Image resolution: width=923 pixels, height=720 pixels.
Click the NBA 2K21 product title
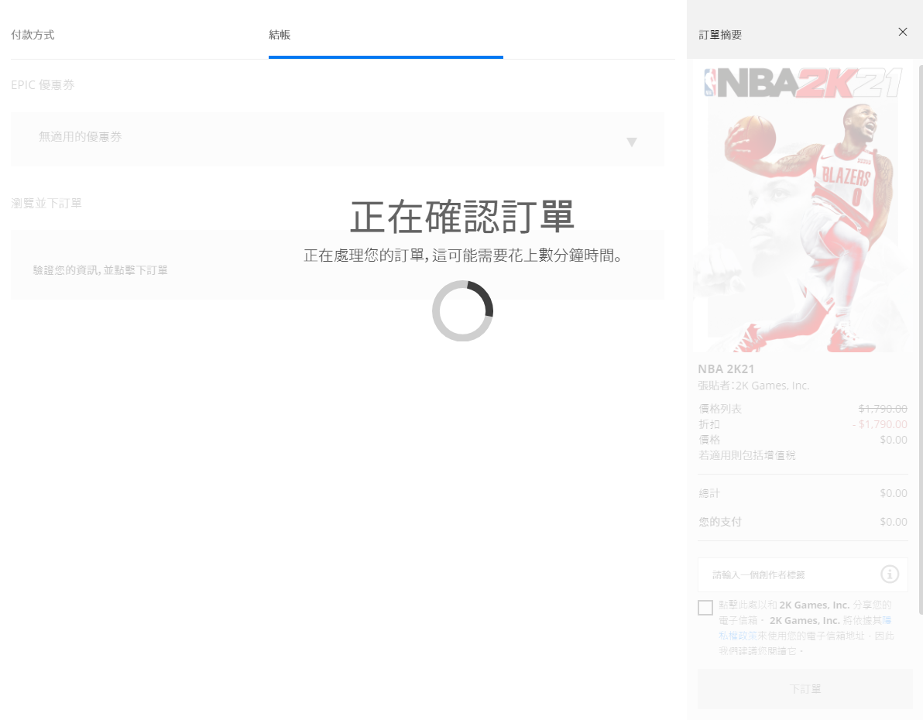[726, 369]
